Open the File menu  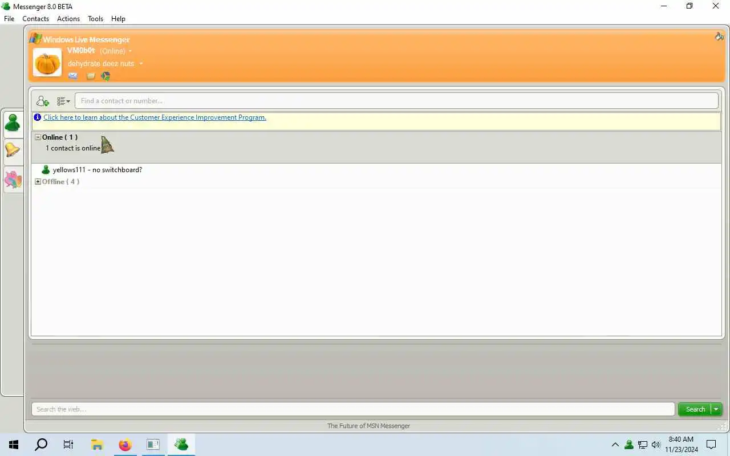pyautogui.click(x=9, y=19)
